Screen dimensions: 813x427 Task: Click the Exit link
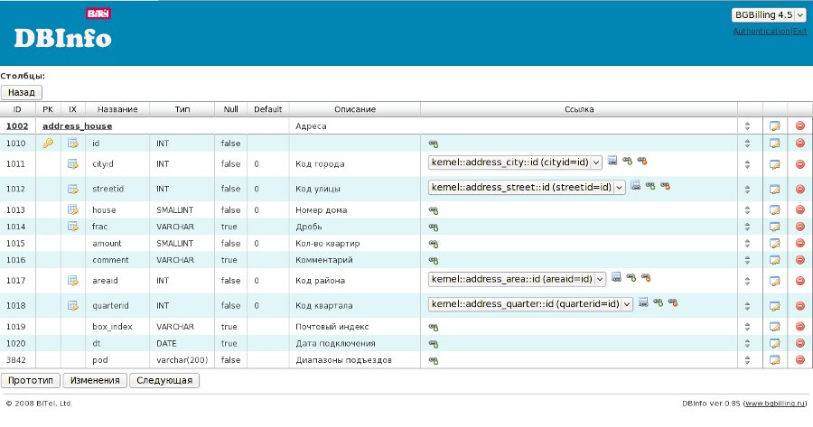tap(799, 31)
